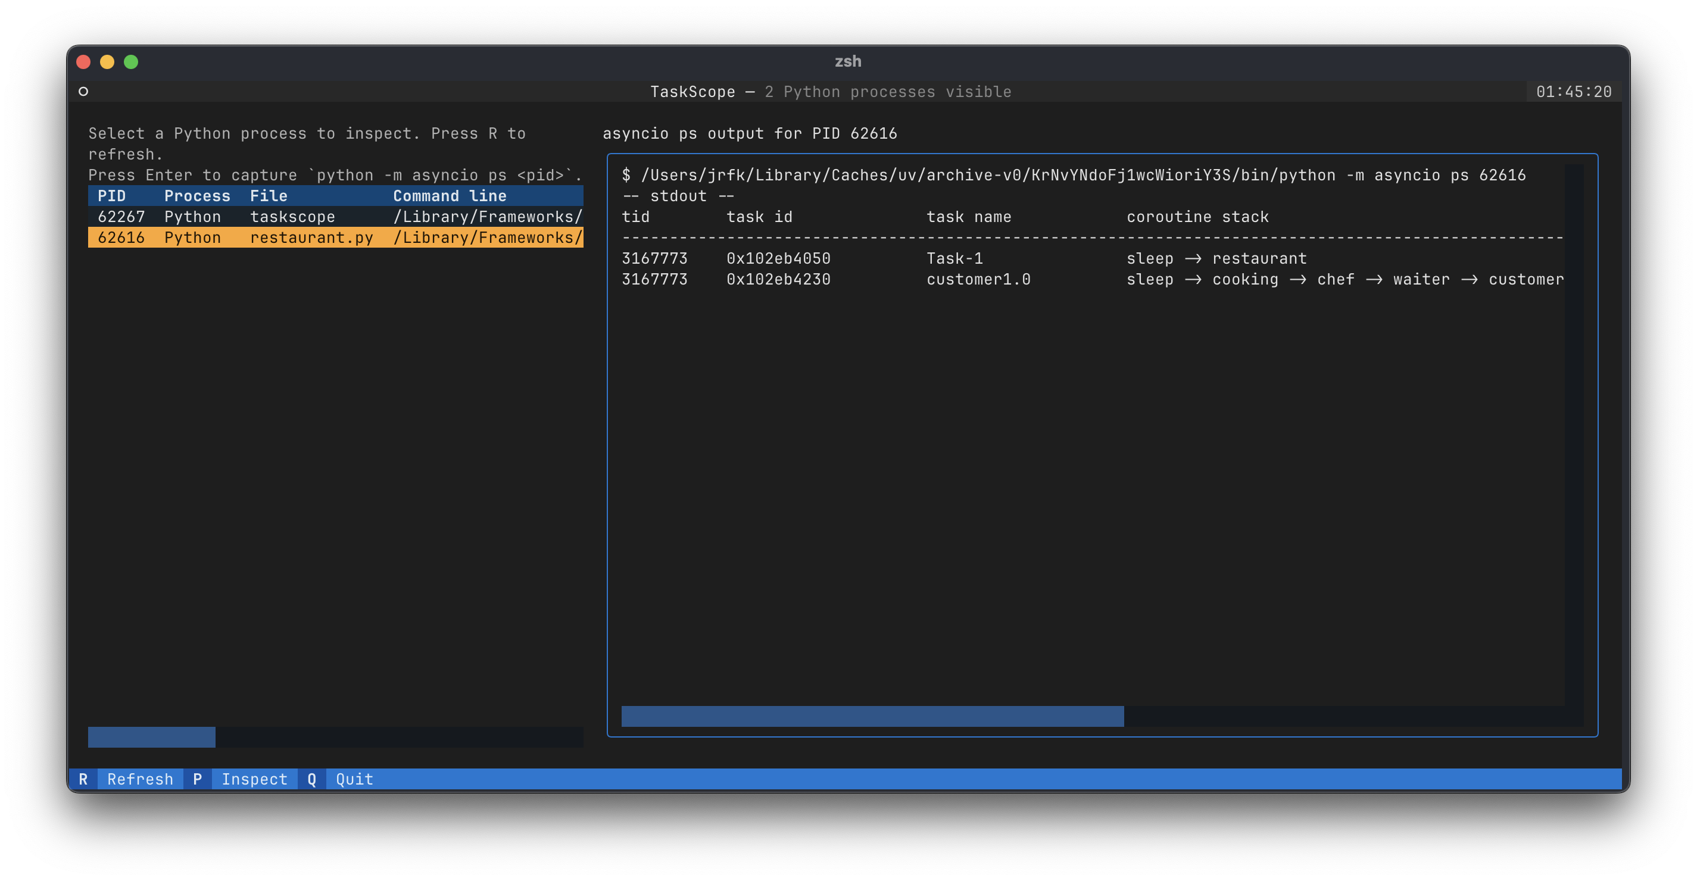Click the circle command palette icon

[83, 92]
